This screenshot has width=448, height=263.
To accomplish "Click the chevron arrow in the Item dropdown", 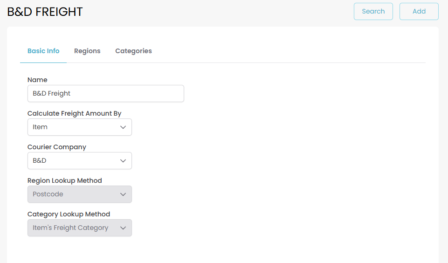I will (123, 127).
